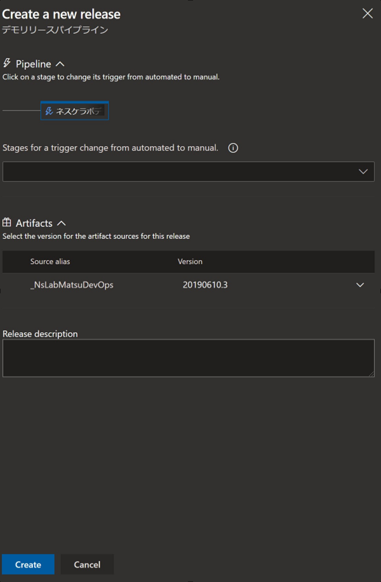Click the Source alias column header

coord(50,261)
